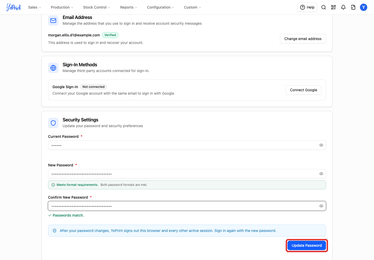This screenshot has width=374, height=260.
Task: Click the Sign-In Methods heading
Action: (x=80, y=65)
